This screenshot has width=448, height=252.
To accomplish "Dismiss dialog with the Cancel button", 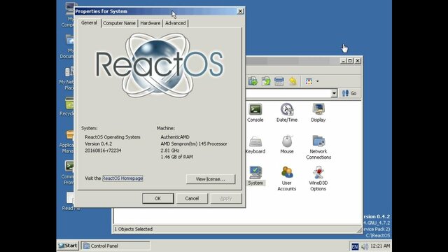I will tap(192, 198).
